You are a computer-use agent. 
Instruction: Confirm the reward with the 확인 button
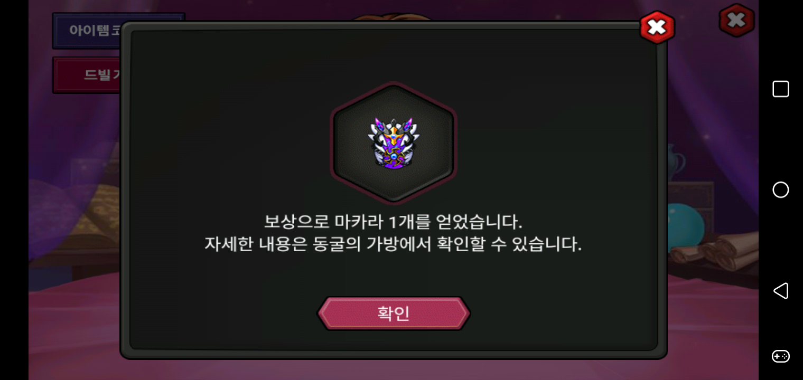394,313
